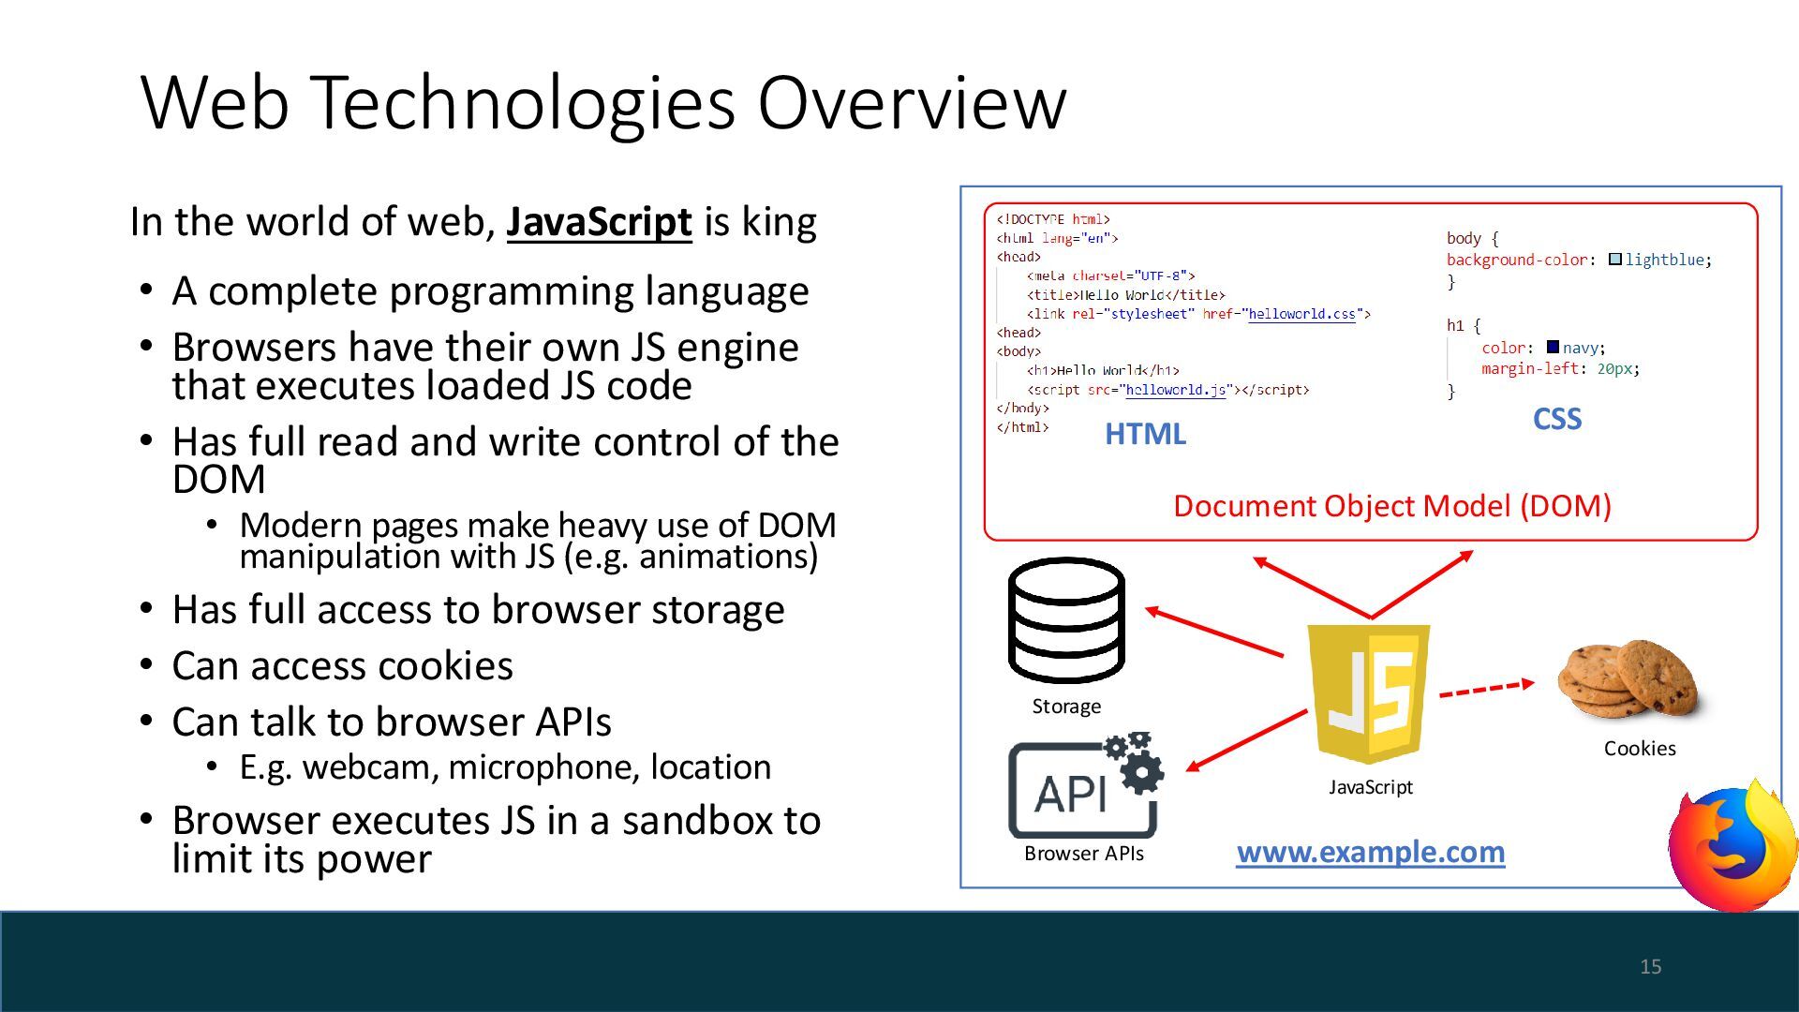Click slide number 15 in footer

pos(1650,966)
